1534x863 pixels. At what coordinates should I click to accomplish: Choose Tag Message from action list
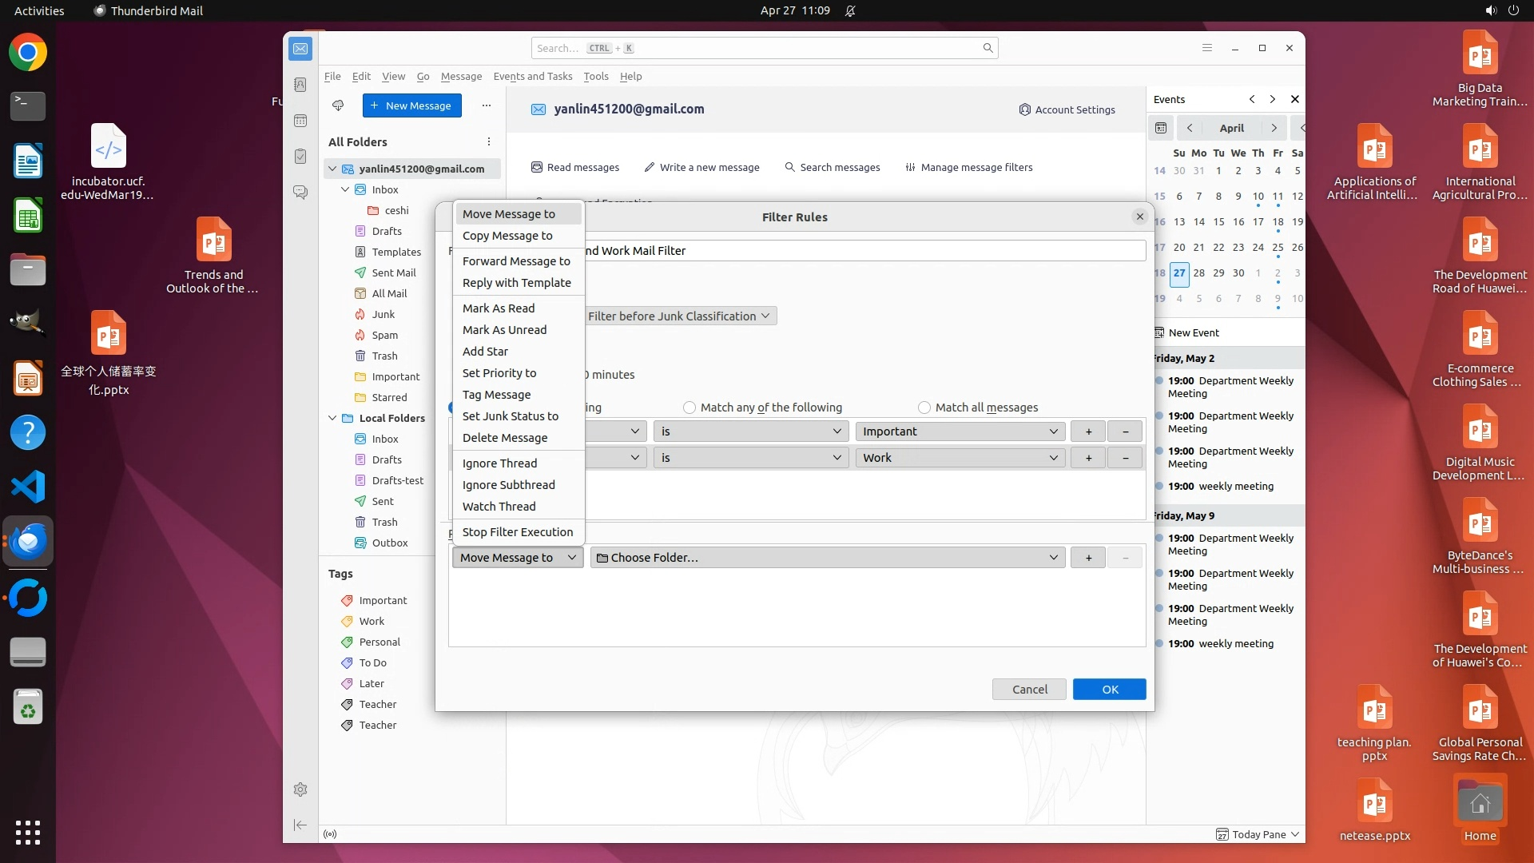coord(496,395)
